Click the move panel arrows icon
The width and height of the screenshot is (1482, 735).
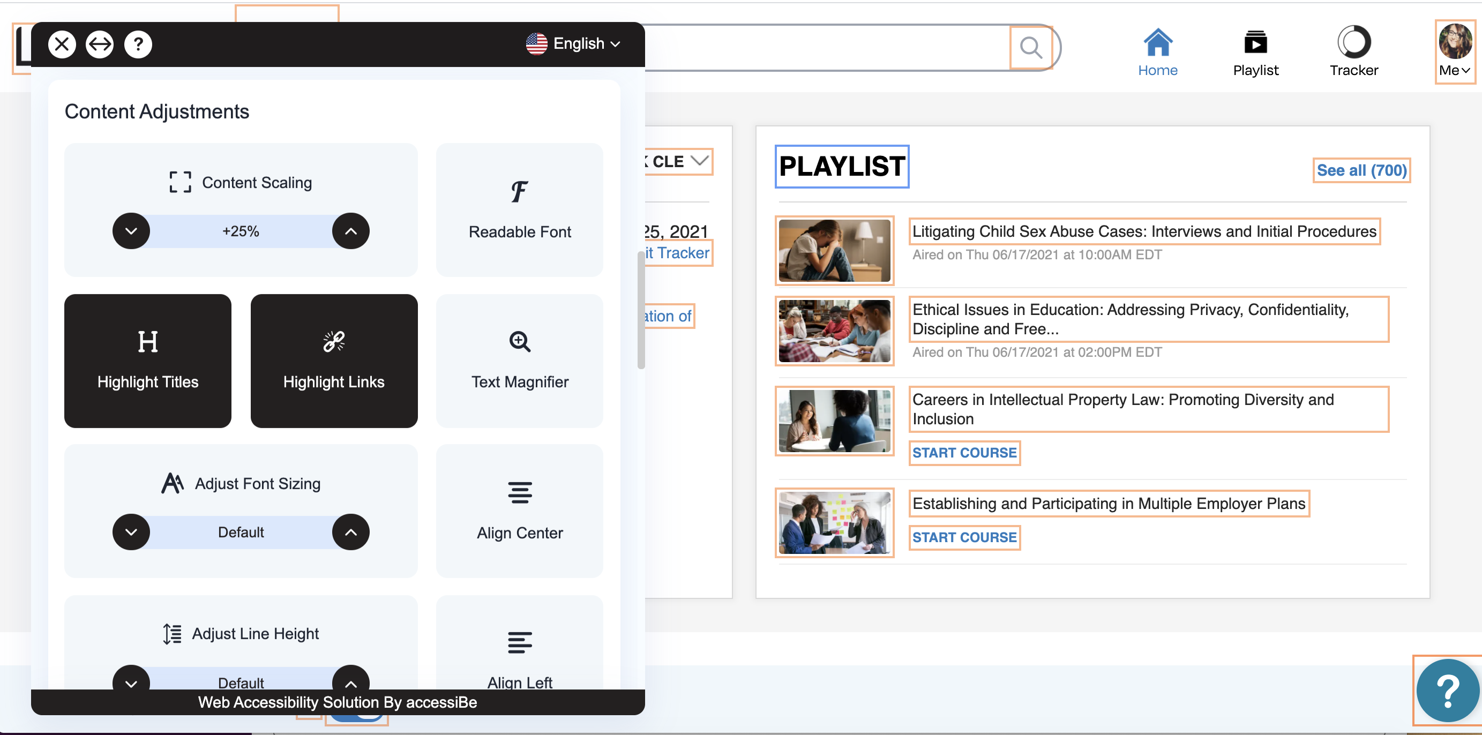pyautogui.click(x=100, y=44)
